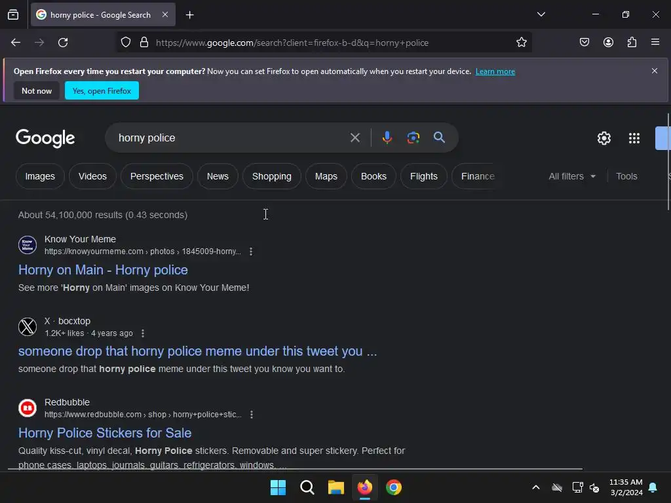671x503 pixels.
Task: Open more options for X bocxtop result
Action: 143,333
